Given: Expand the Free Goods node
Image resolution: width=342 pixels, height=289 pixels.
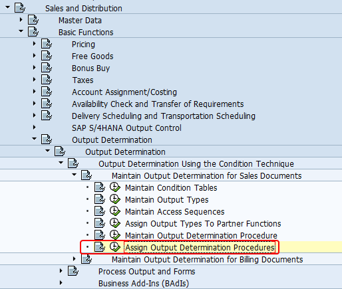Looking at the screenshot, I should [35, 56].
